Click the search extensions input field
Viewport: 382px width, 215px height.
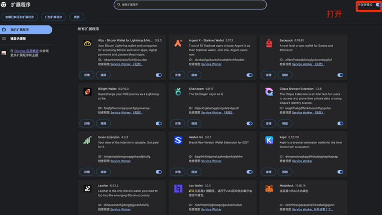click(190, 4)
